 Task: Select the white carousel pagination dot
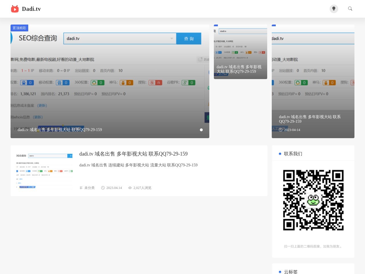coord(201,130)
